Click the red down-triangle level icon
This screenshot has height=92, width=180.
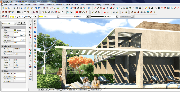(108, 12)
